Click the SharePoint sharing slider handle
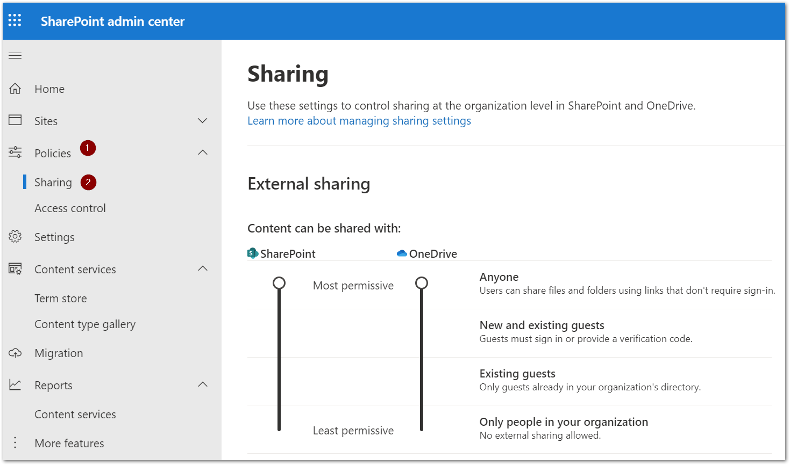This screenshot has width=790, height=465. click(x=279, y=282)
